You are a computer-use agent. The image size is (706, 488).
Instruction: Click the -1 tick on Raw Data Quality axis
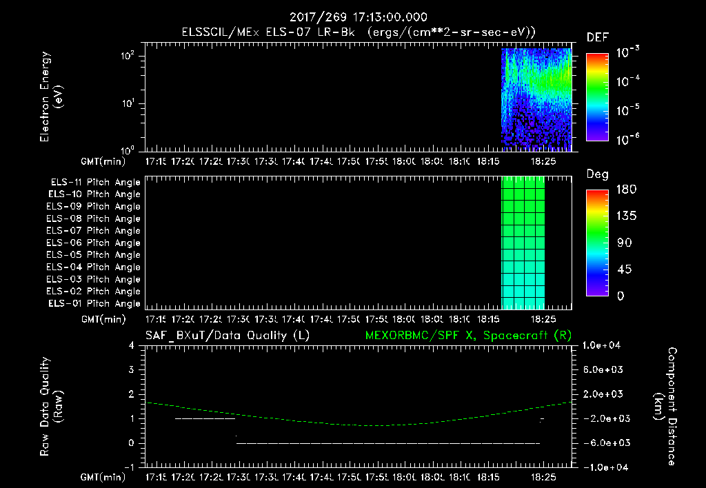point(129,467)
